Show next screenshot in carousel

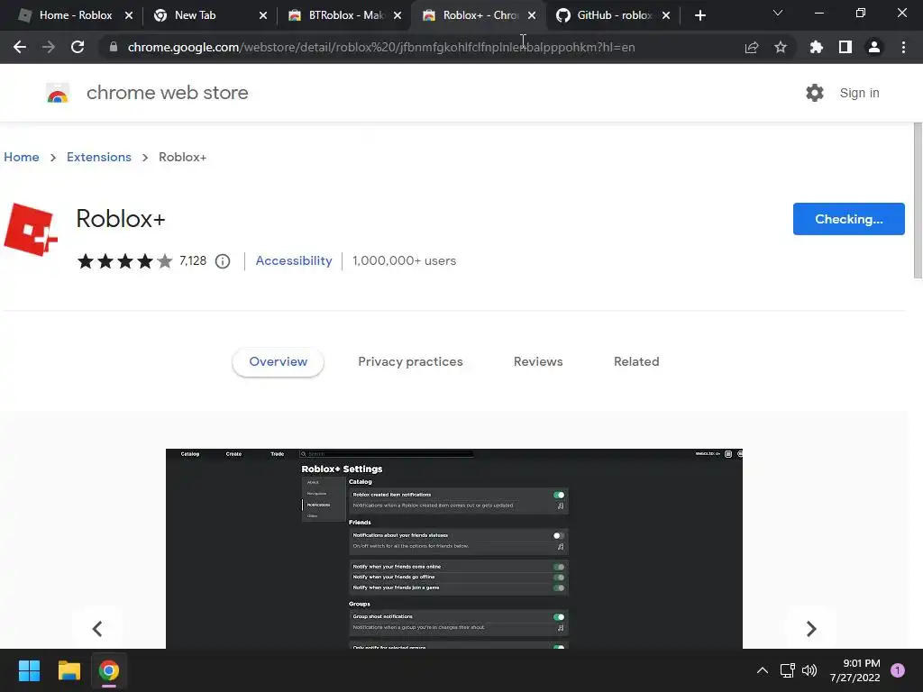[x=811, y=628]
